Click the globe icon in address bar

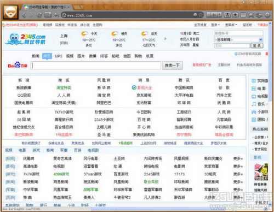click(x=64, y=15)
